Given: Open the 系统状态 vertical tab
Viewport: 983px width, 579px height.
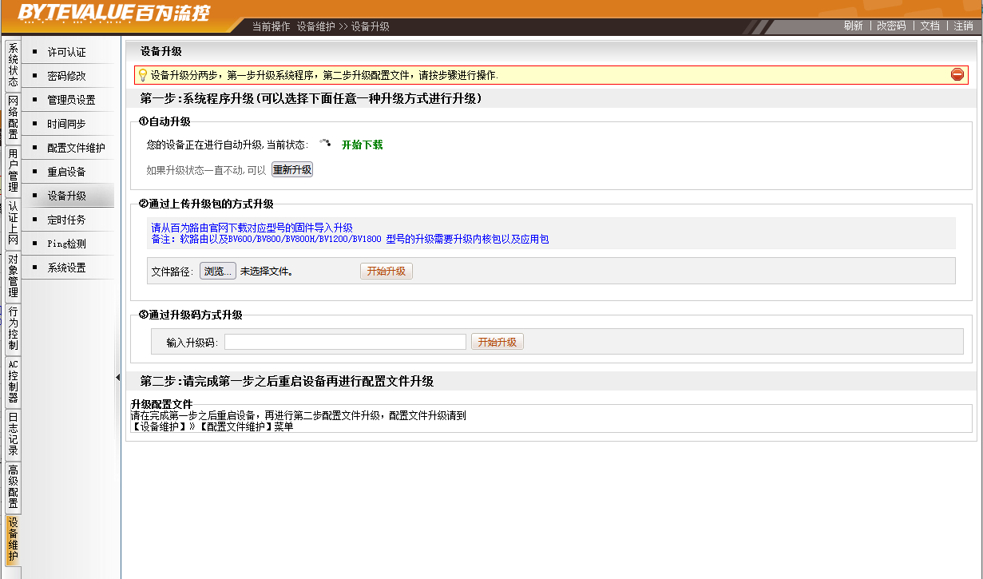Looking at the screenshot, I should coord(13,65).
